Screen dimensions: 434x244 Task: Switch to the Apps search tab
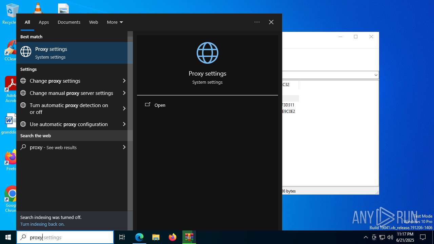[x=44, y=22]
